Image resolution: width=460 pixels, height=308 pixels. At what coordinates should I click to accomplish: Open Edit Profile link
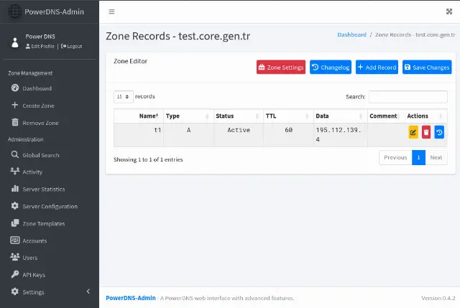point(40,46)
